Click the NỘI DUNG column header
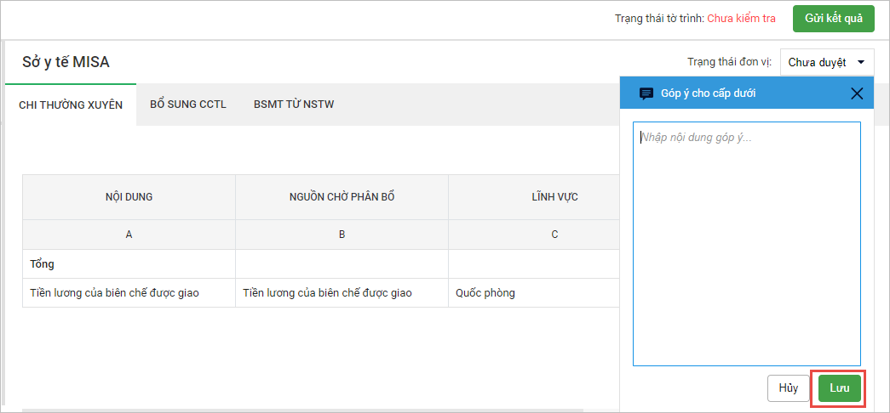 (x=129, y=197)
